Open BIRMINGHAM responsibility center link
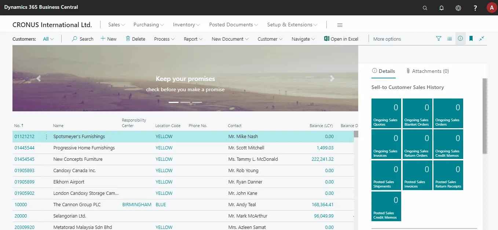 click(x=137, y=205)
